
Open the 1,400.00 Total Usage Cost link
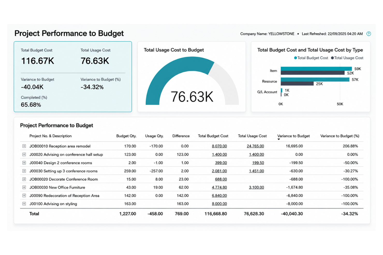[256, 154]
